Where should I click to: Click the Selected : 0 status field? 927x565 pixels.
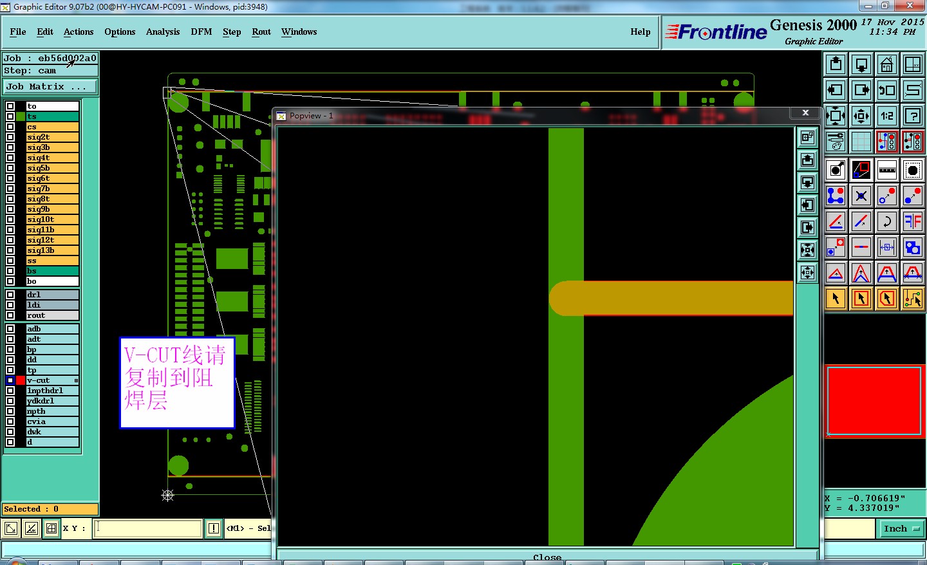50,509
